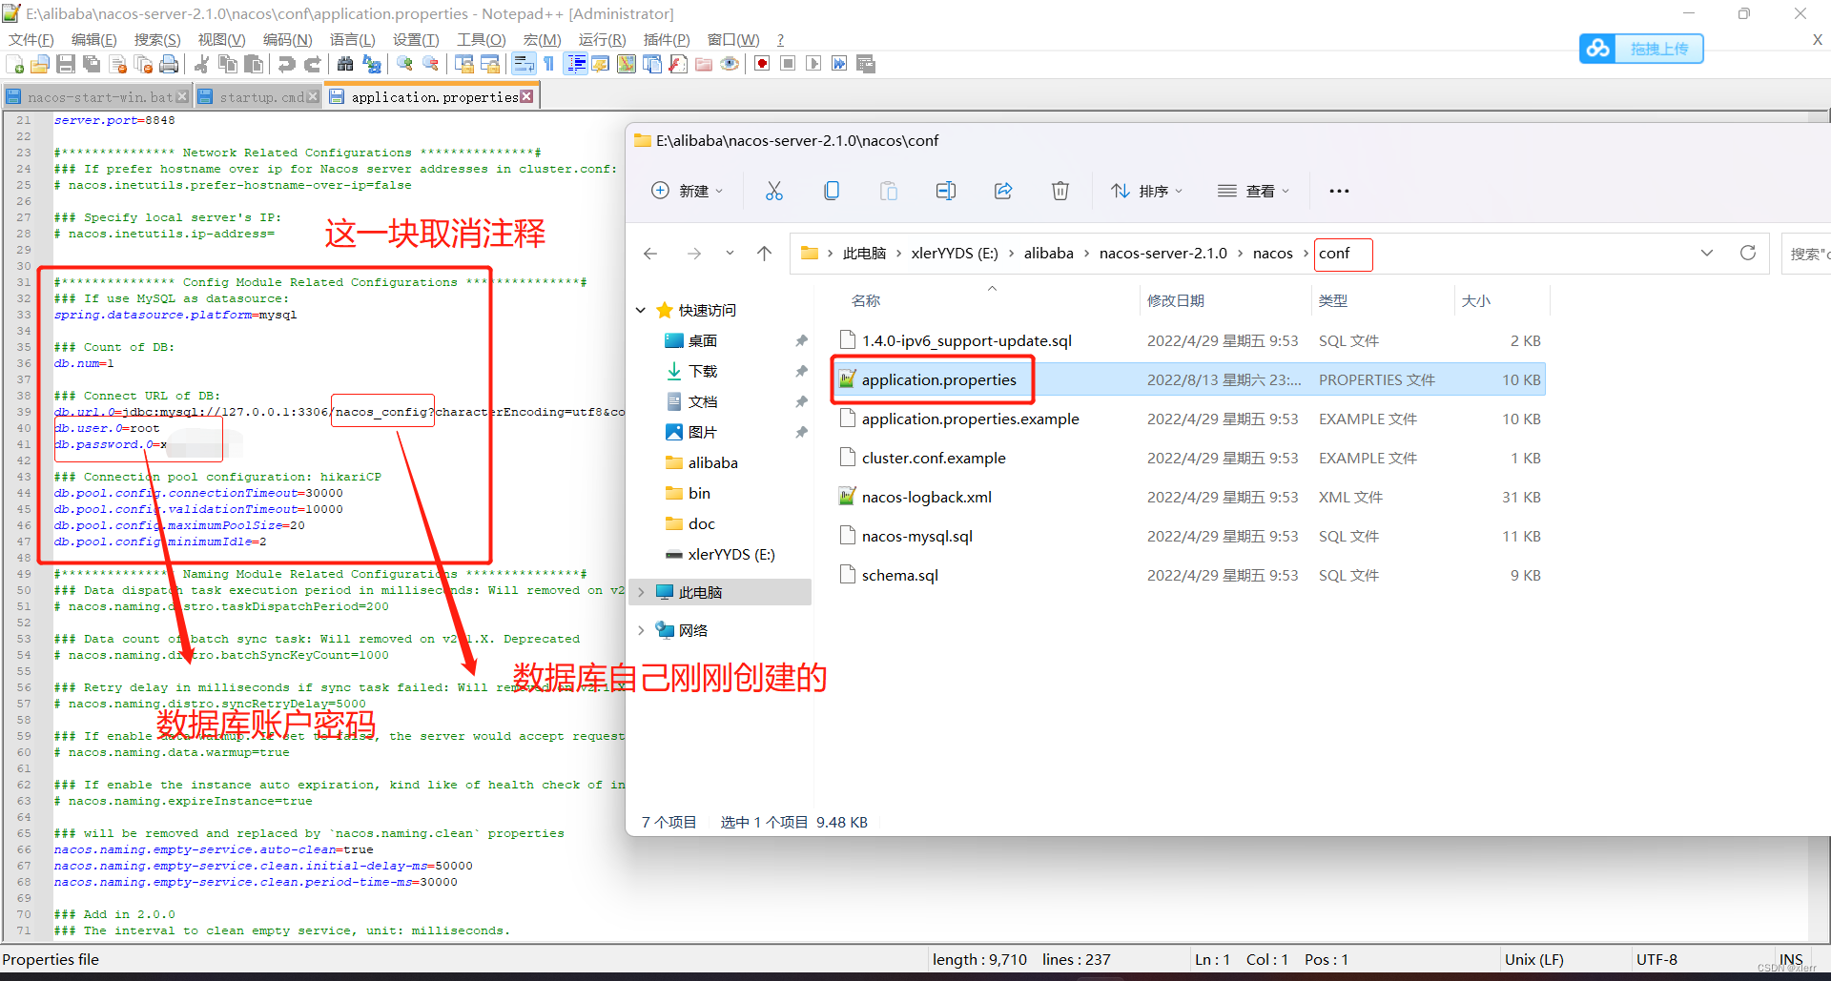Click the Zoom Out magnifier icon
This screenshot has height=981, width=1831.
coord(431,64)
